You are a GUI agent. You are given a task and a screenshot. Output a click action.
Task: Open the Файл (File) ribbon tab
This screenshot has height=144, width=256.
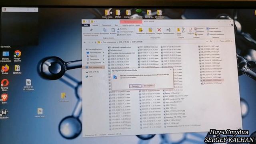86,25
